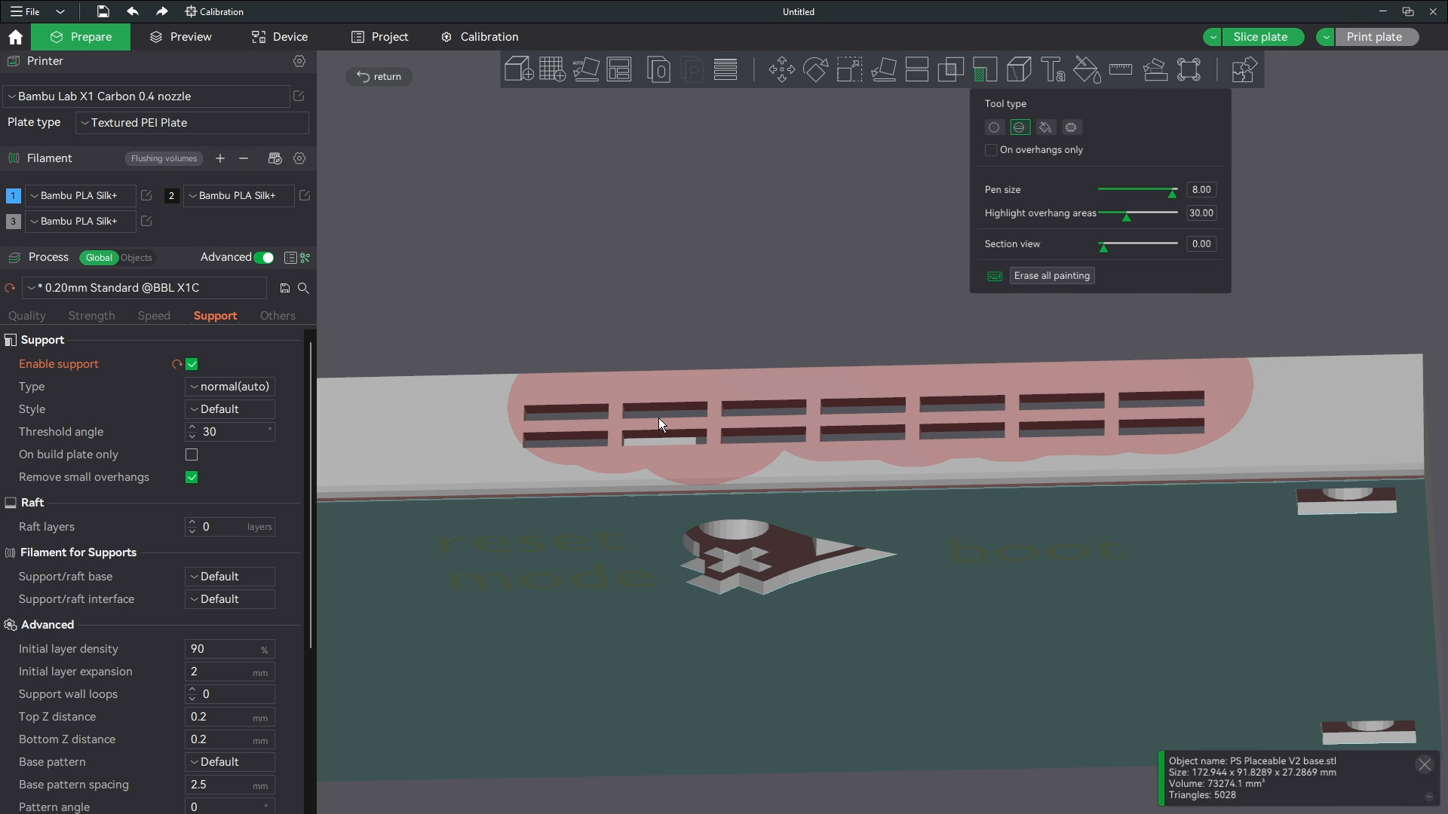1448x814 pixels.
Task: Switch to the Strength tab
Action: [91, 316]
